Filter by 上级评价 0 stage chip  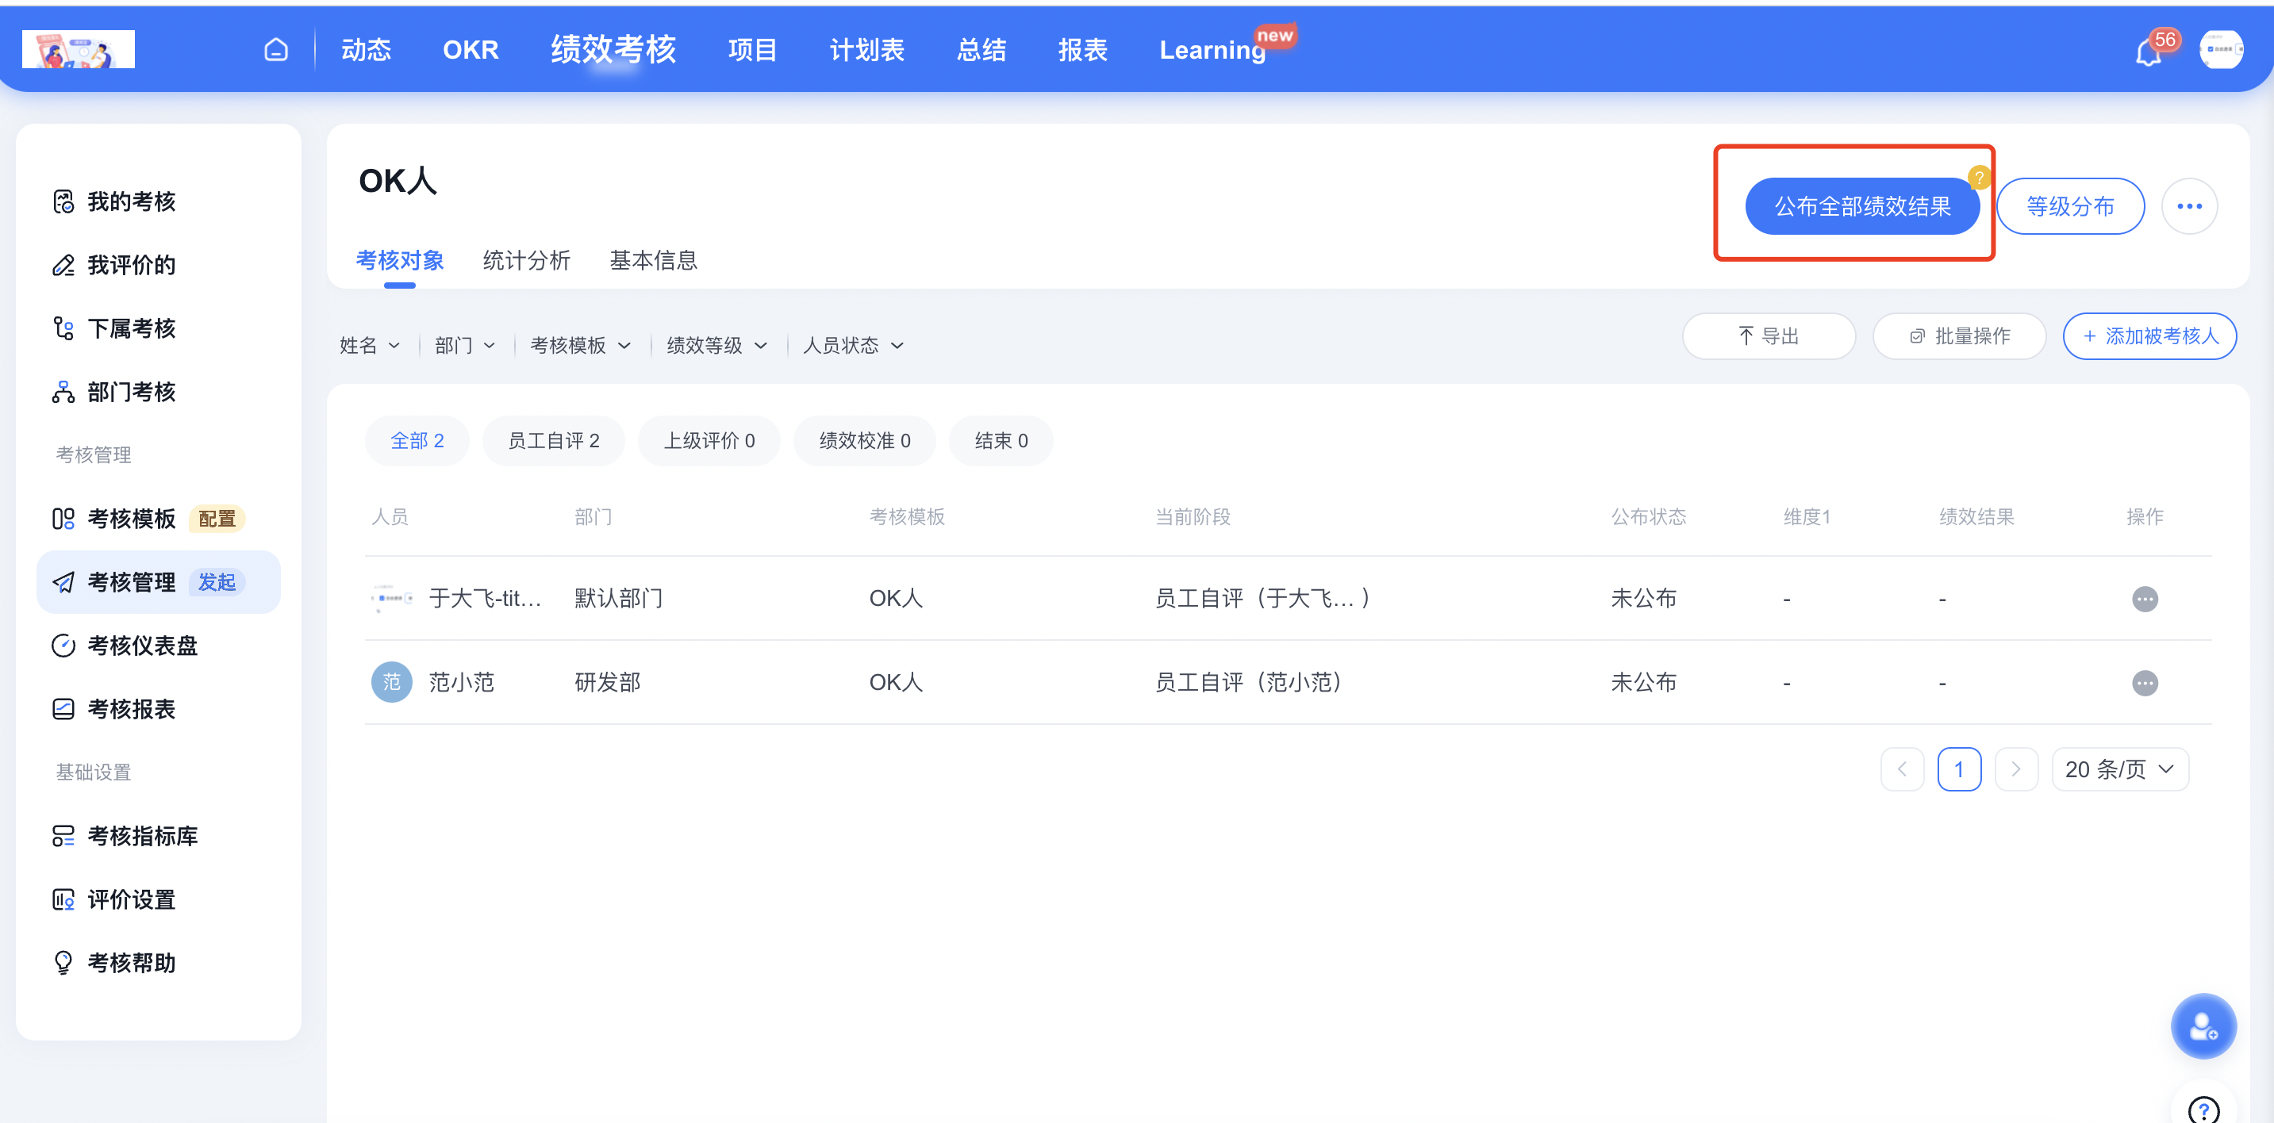pyautogui.click(x=709, y=441)
